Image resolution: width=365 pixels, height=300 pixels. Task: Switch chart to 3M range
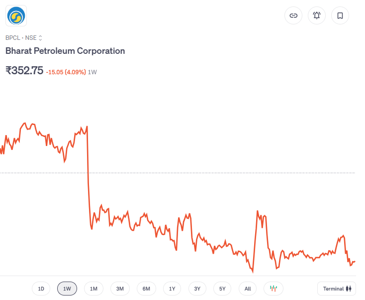[120, 289]
